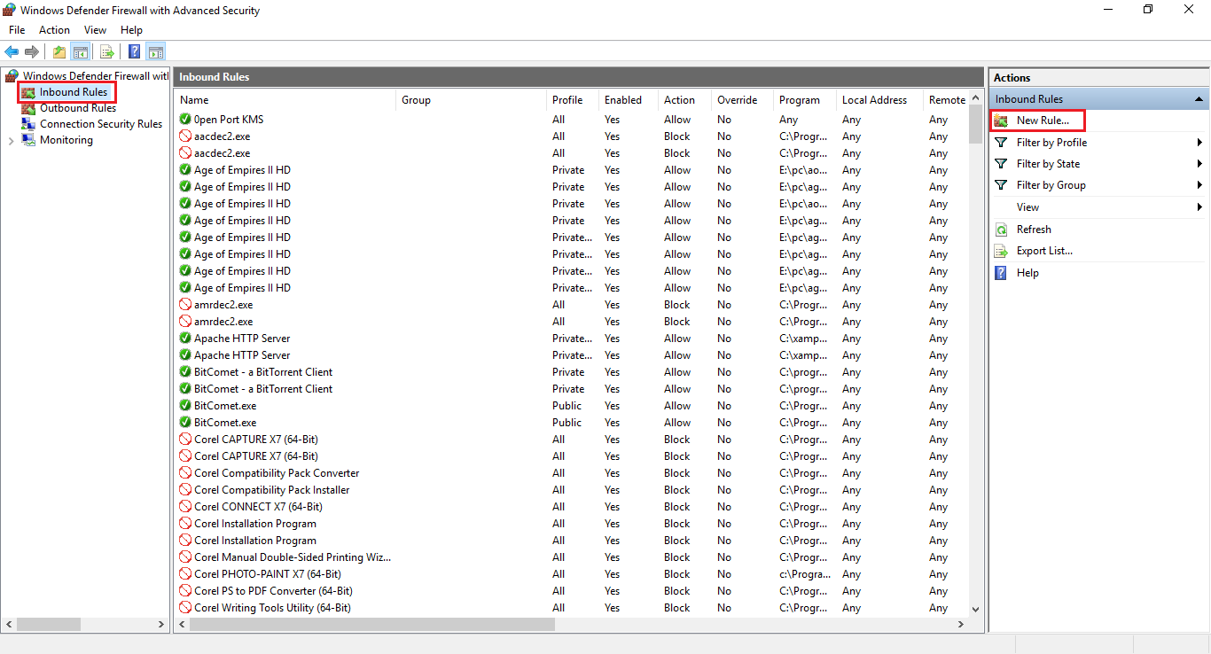Click the Refresh icon in Actions pane
The image size is (1211, 654).
coord(1002,230)
